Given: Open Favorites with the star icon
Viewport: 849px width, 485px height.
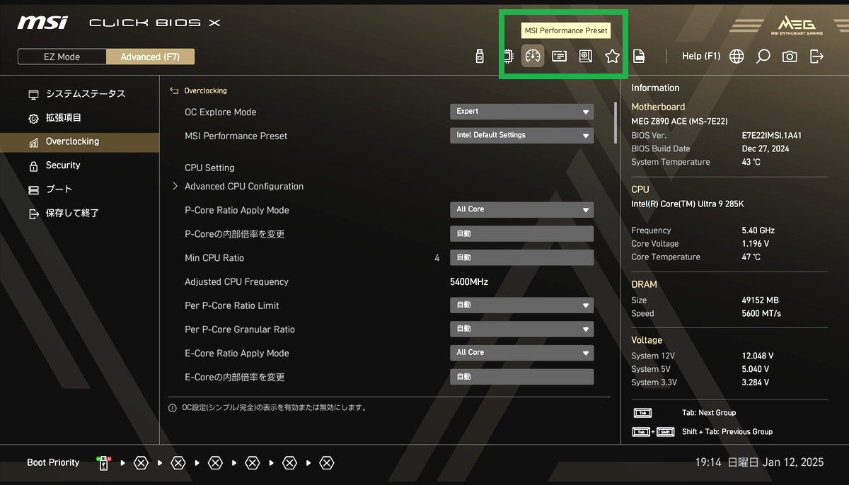Looking at the screenshot, I should [613, 56].
